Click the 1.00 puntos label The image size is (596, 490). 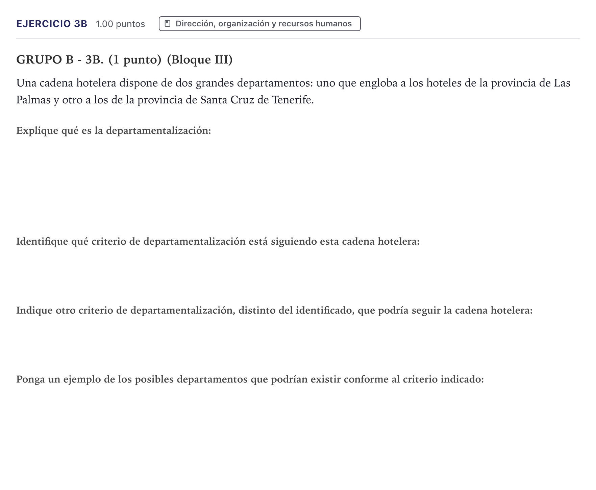[x=120, y=24]
